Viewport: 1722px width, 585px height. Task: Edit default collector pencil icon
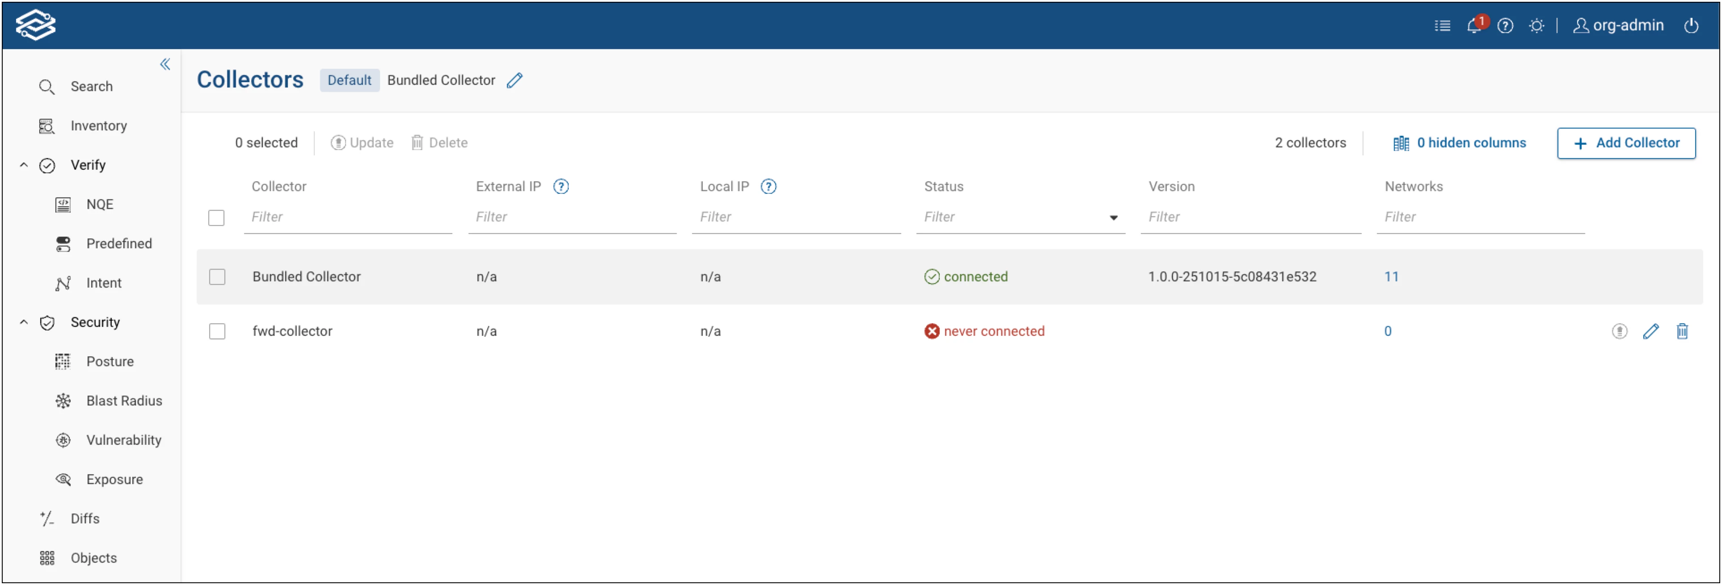click(x=514, y=81)
